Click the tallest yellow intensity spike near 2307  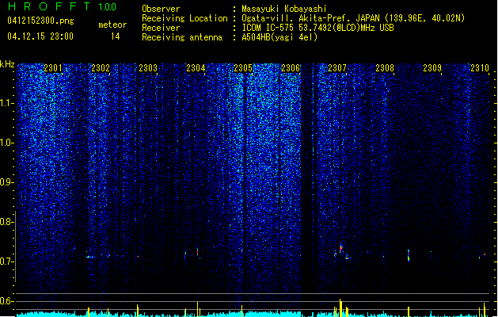(x=340, y=307)
